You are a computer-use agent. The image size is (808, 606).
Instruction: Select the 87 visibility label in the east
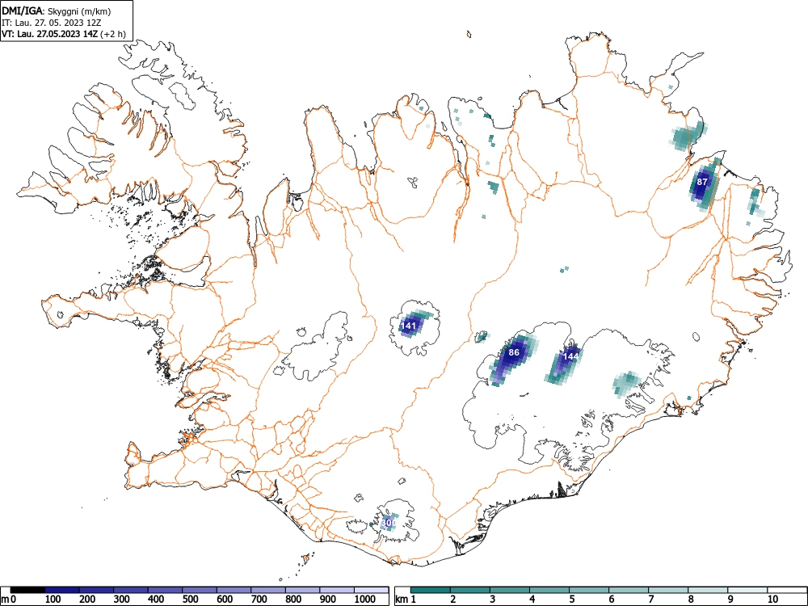pos(702,182)
